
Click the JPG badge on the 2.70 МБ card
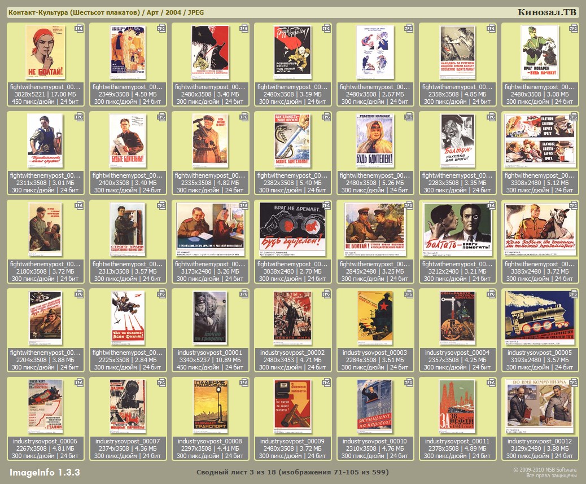pyautogui.click(x=326, y=206)
